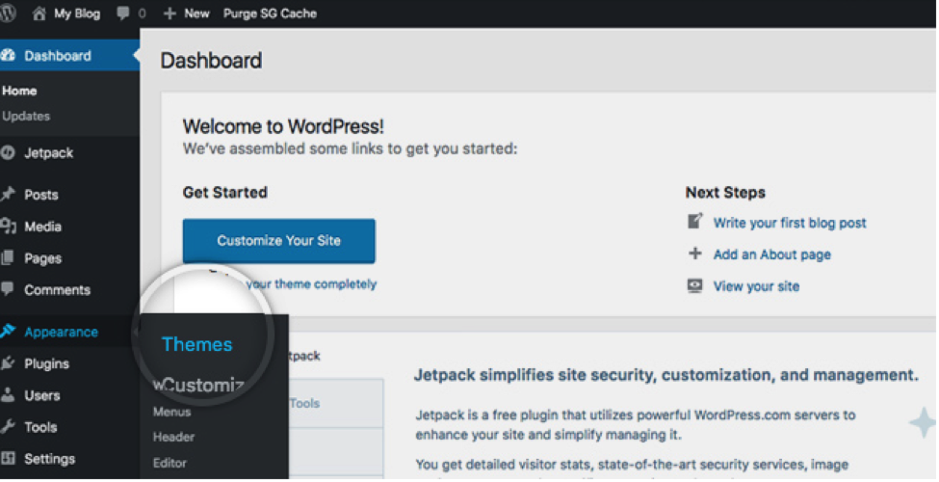
Task: Open Updates under Dashboard
Action: click(x=26, y=117)
